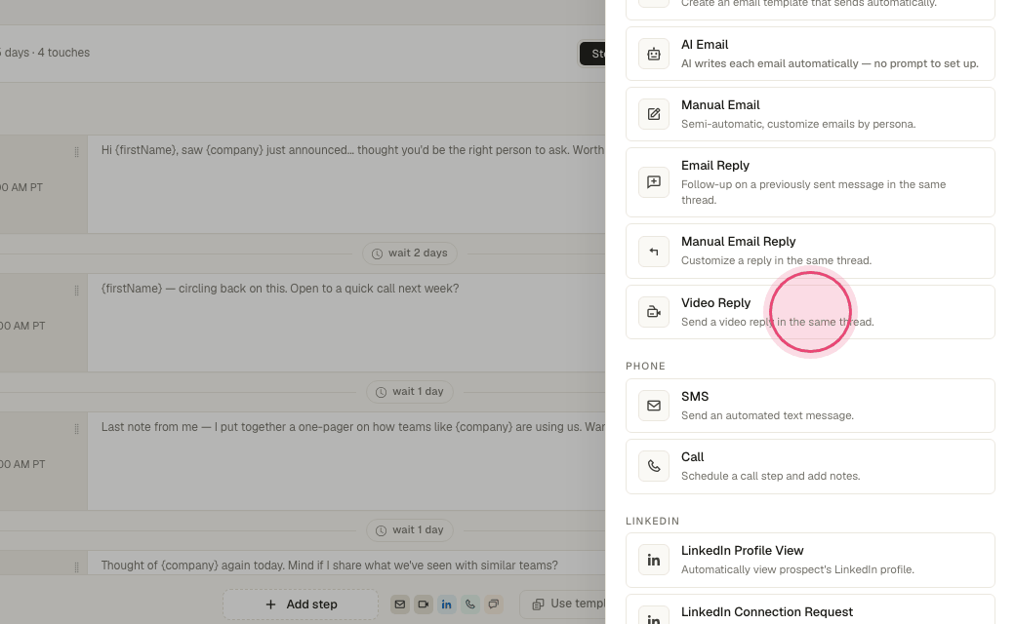Grab drag handle of "Hi {firstName}" step
The width and height of the screenshot is (1015, 624).
pos(76,152)
